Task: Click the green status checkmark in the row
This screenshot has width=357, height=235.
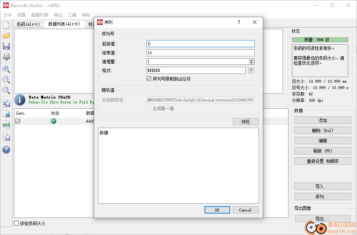Action: (53, 121)
